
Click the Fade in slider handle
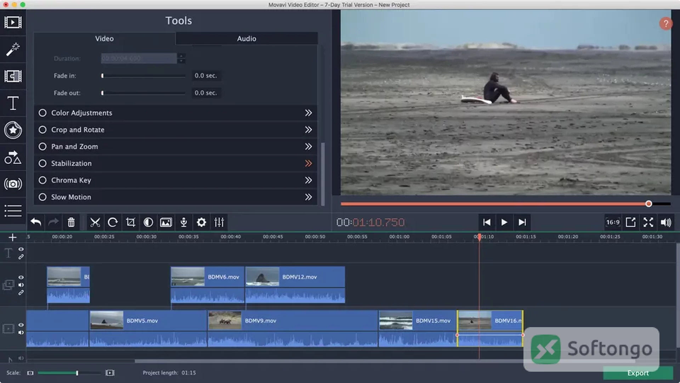pos(102,76)
